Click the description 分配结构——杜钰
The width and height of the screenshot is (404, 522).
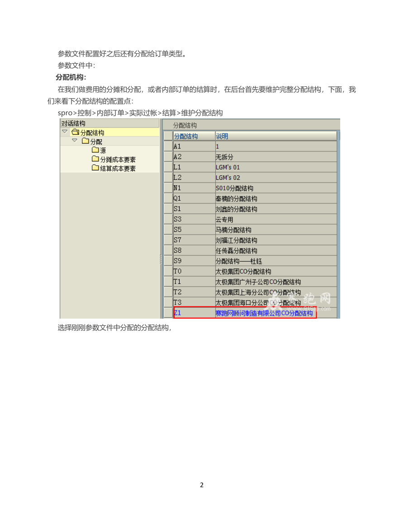(239, 261)
